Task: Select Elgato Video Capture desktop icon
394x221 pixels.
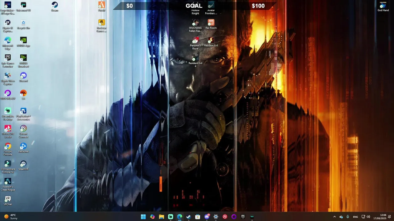Action: (8, 79)
